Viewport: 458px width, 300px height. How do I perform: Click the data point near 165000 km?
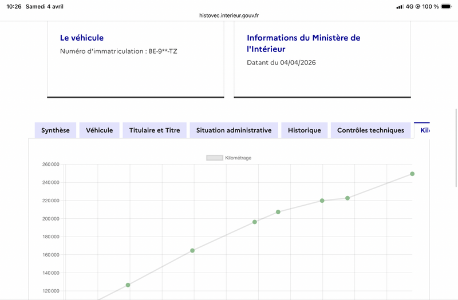pos(192,250)
